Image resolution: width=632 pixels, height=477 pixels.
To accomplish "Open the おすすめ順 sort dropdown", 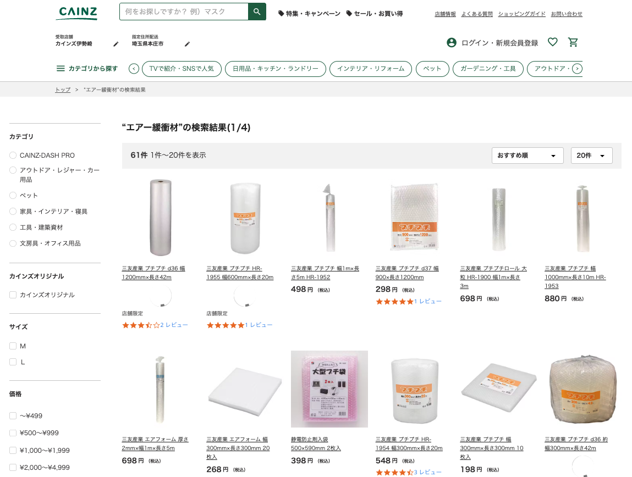I will [x=527, y=156].
